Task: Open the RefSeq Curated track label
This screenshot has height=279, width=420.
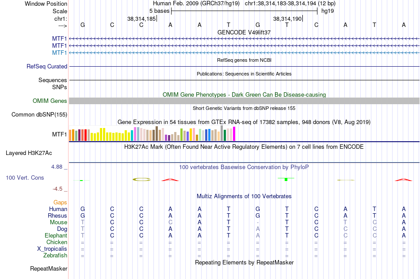Action: (x=47, y=66)
